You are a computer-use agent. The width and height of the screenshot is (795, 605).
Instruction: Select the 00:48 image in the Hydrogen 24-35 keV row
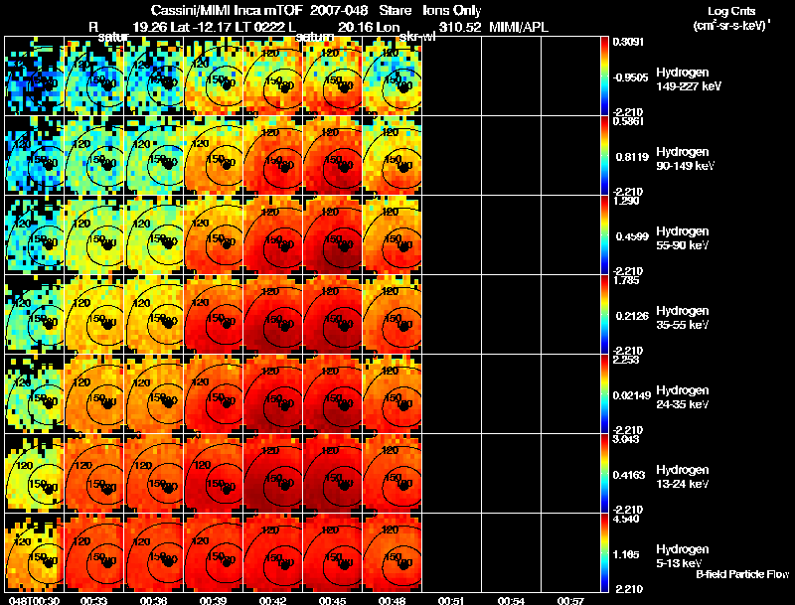click(x=392, y=393)
